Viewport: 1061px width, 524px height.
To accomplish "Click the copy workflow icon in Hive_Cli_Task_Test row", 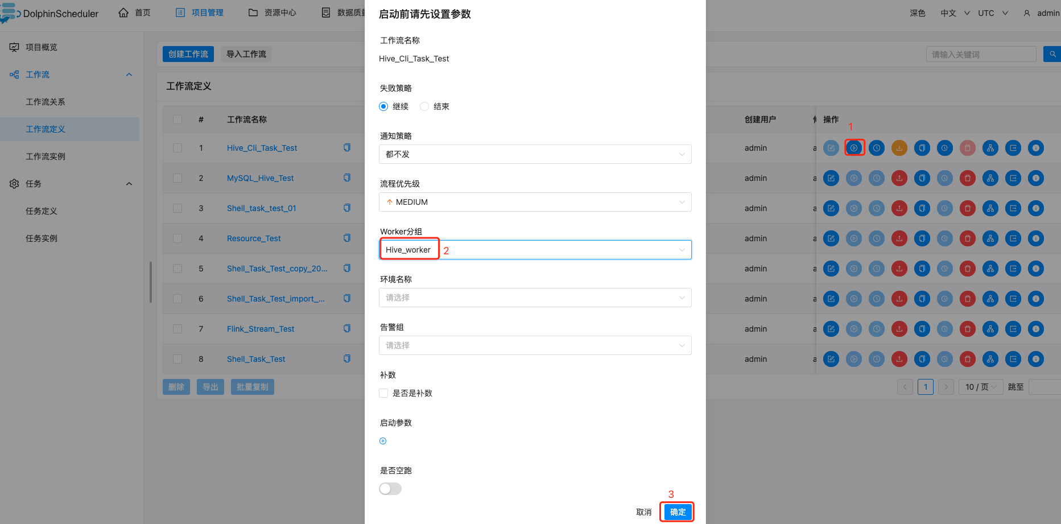I will click(x=922, y=148).
